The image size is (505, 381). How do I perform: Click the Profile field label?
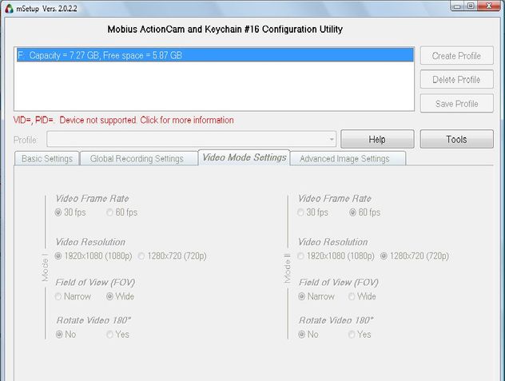pyautogui.click(x=25, y=140)
